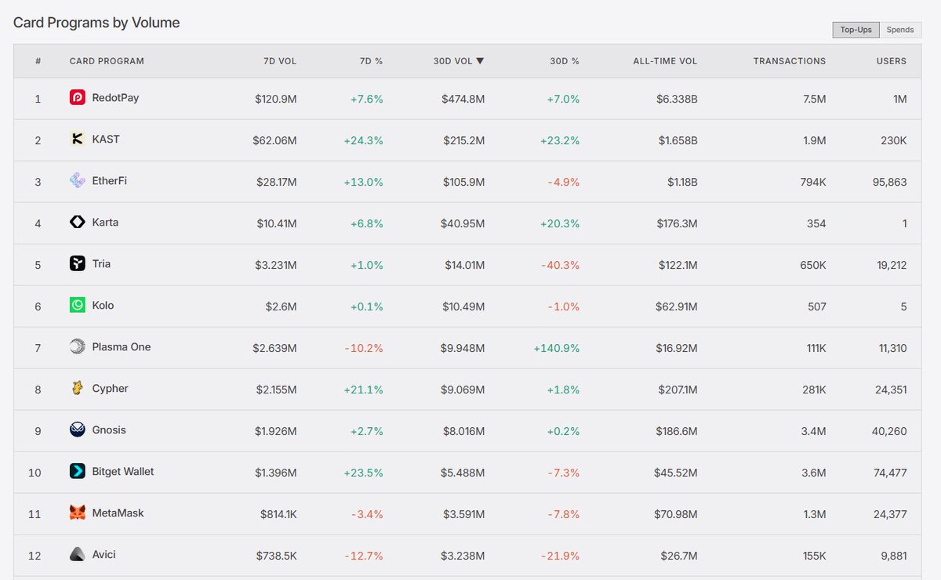Click the MetaMask fox icon
Viewport: 941px width, 580px height.
pyautogui.click(x=77, y=513)
